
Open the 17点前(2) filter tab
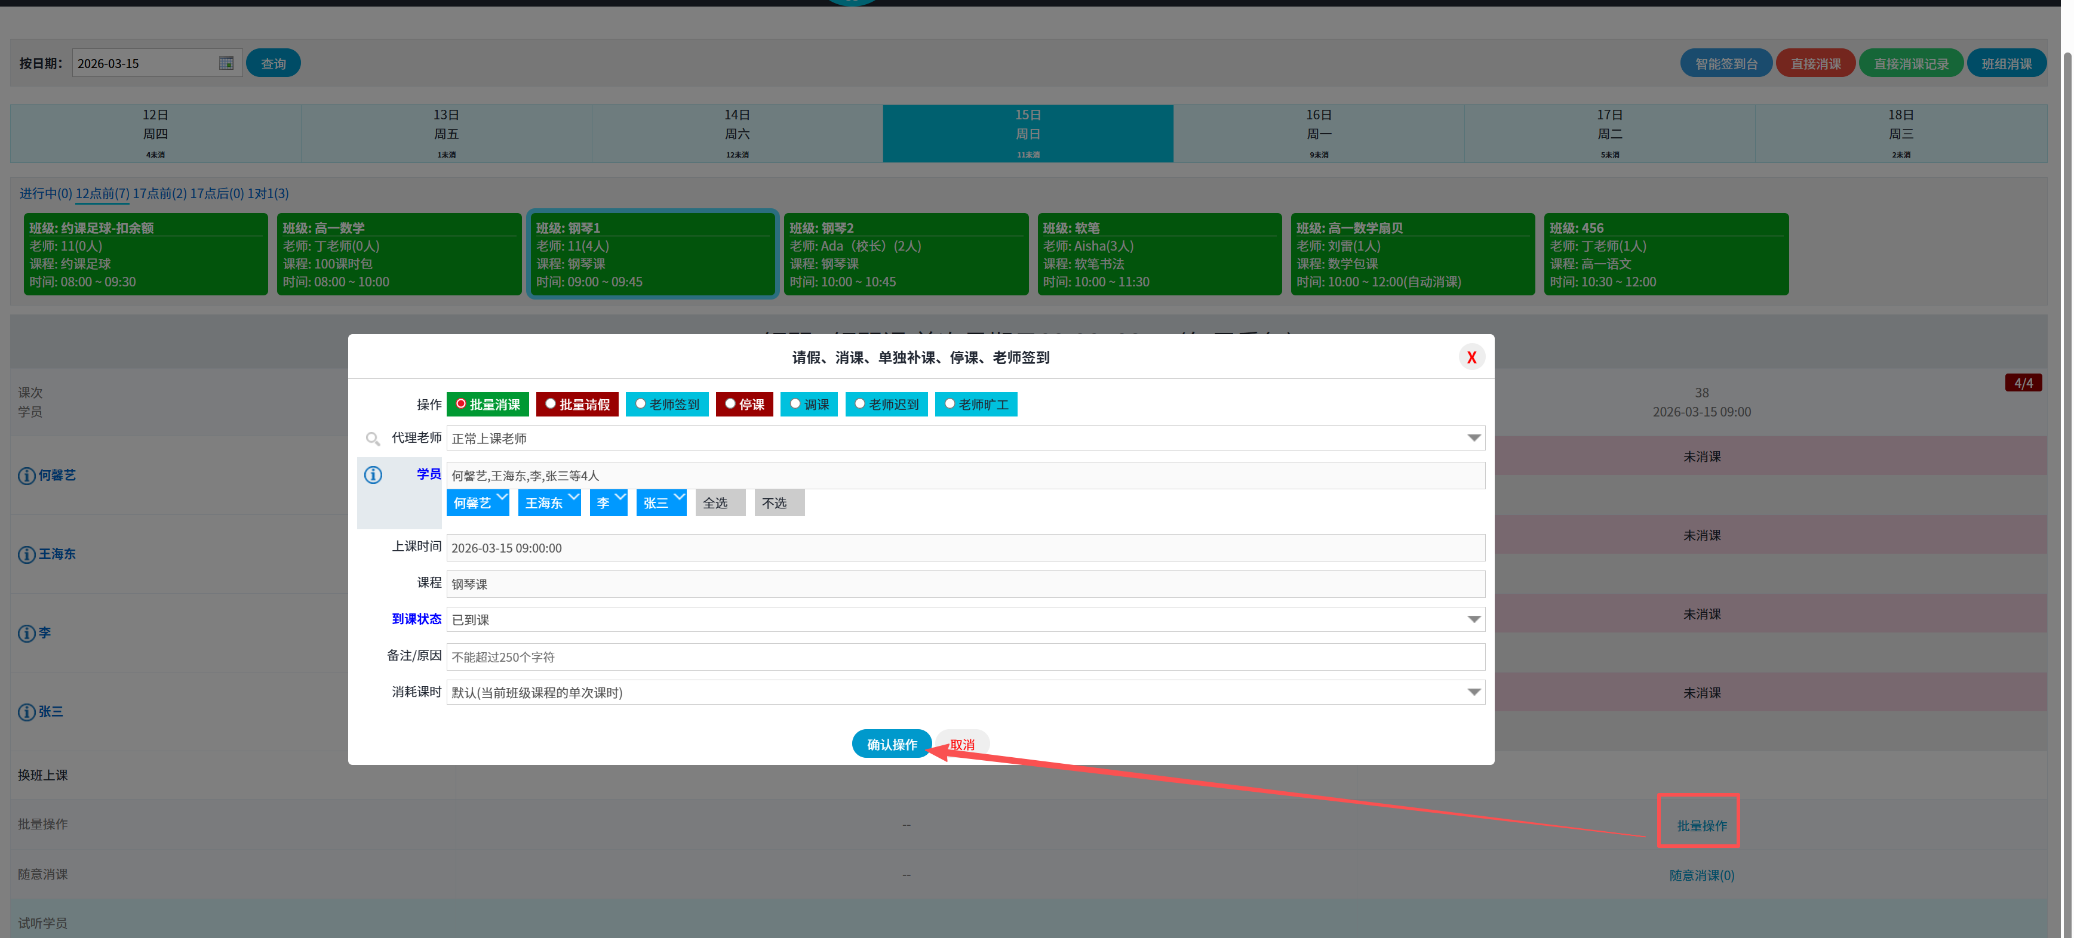click(159, 193)
